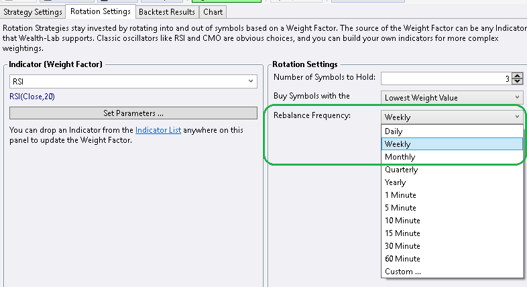Switch to the Chart tab
Viewport: 527px width, 287px height.
[213, 11]
